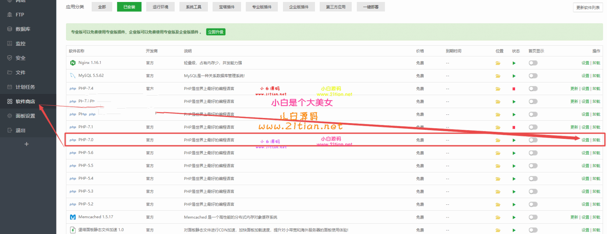Click running status icon for PHP-7.0
Screen dimensions: 607x234
tap(514, 140)
